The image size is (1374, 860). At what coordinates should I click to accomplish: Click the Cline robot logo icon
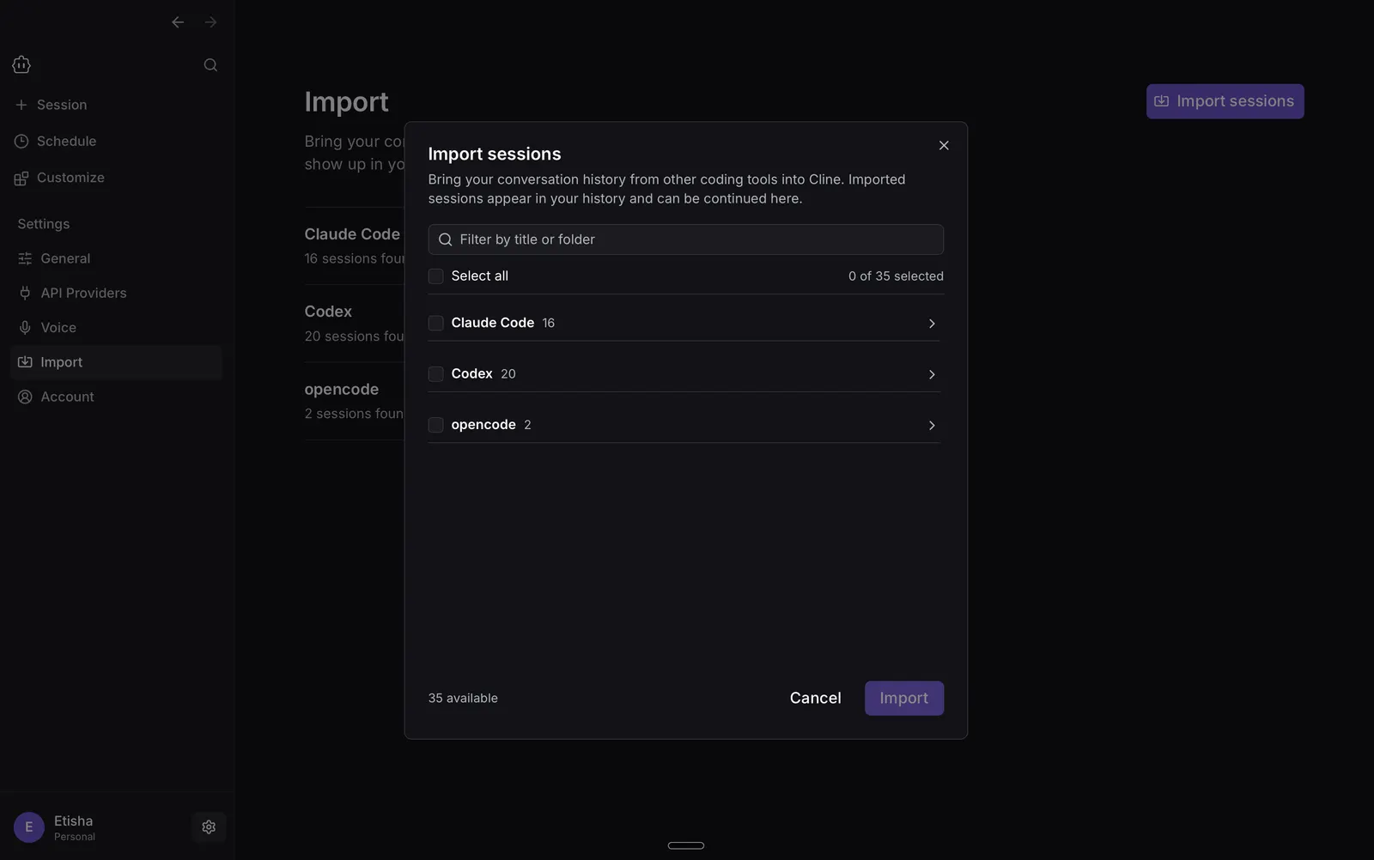[x=21, y=64]
